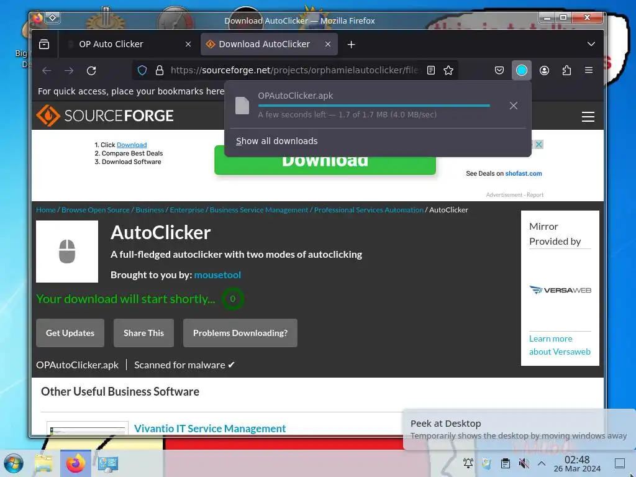Switch to the OP Auto Clicker tab
The image size is (636, 477).
[x=129, y=44]
